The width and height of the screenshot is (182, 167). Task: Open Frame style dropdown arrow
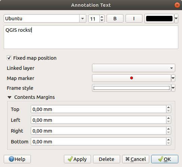tap(173, 88)
